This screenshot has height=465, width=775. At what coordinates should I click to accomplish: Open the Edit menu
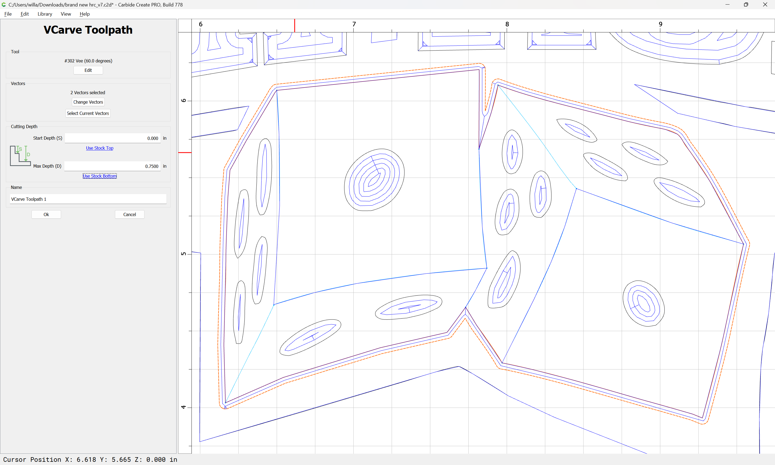pos(24,14)
